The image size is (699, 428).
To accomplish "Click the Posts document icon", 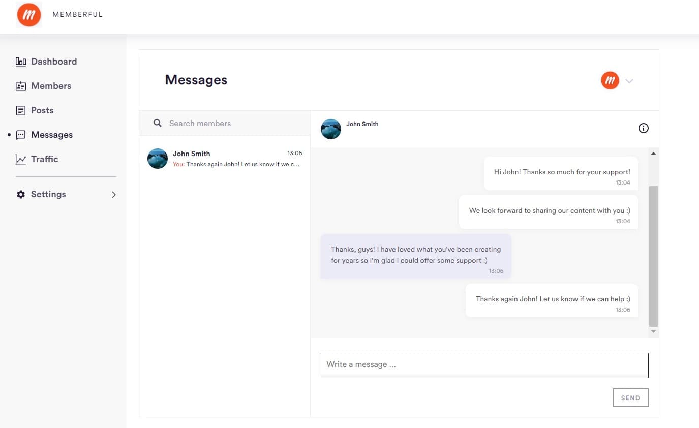I will (x=21, y=110).
